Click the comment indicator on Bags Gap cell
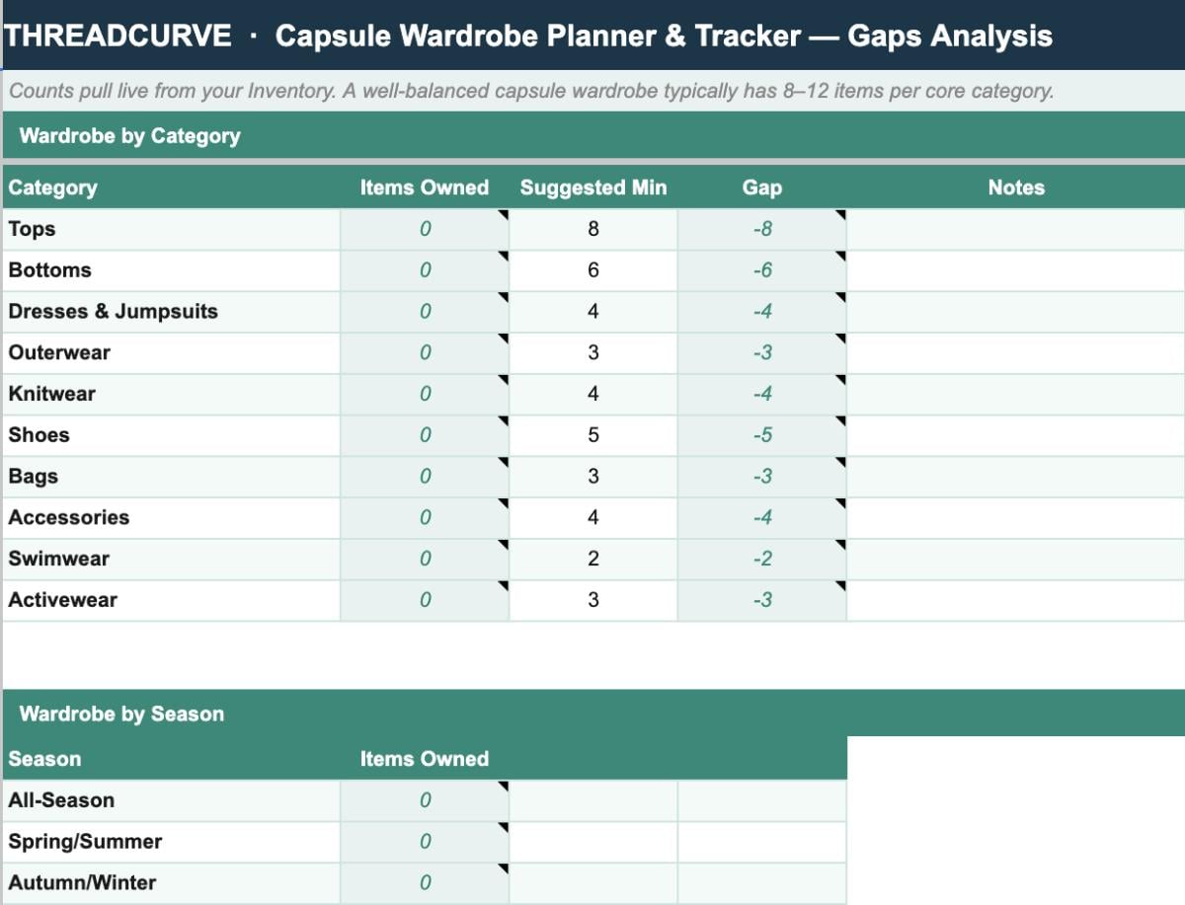The height and width of the screenshot is (905, 1185). click(x=838, y=463)
